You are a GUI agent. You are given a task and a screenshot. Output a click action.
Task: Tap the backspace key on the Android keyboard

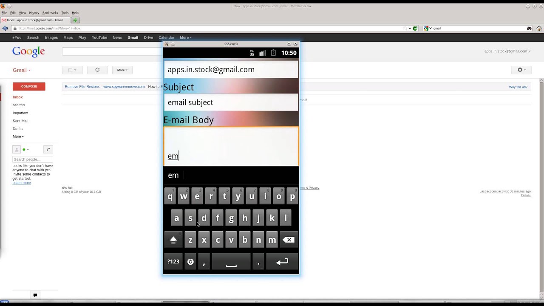tap(289, 240)
